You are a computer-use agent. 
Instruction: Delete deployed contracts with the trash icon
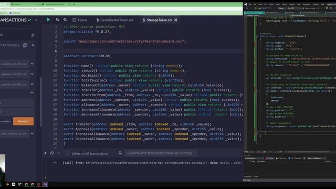coord(33,36)
